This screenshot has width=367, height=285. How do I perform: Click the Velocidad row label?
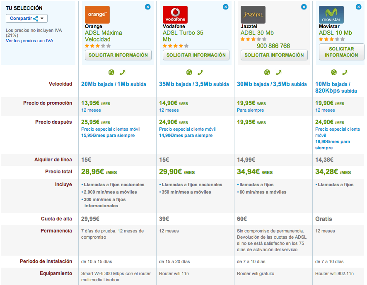tap(60, 84)
